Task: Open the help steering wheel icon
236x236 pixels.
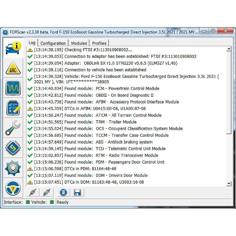Action: pyautogui.click(x=13, y=186)
